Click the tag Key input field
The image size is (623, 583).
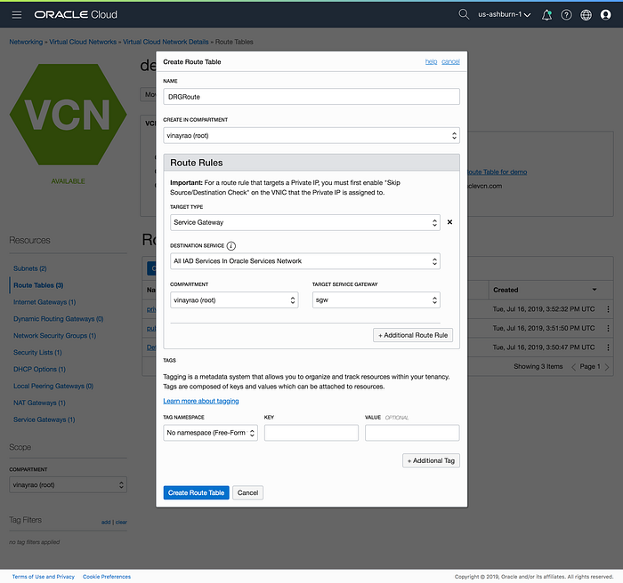(311, 433)
